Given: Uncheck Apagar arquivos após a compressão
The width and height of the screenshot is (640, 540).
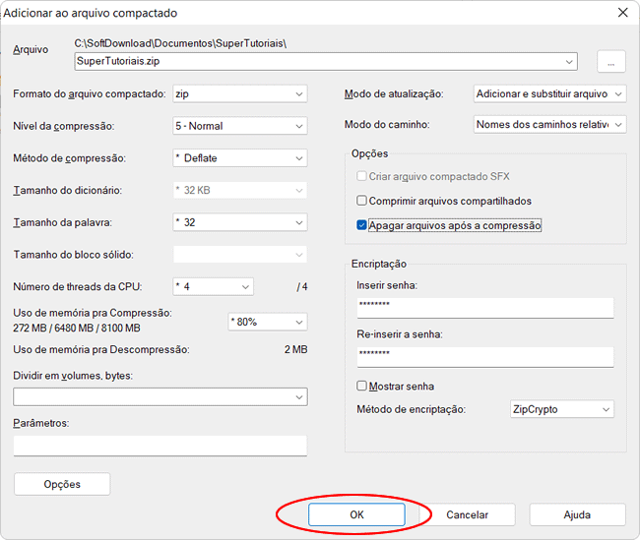Looking at the screenshot, I should (362, 225).
